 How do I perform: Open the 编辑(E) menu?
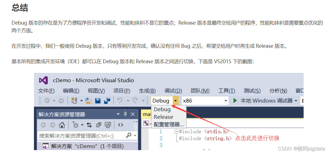click(x=71, y=91)
